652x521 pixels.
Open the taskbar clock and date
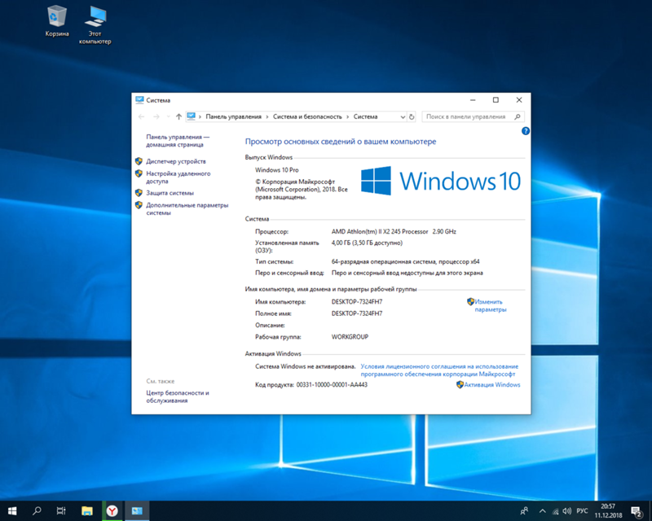[x=608, y=511]
